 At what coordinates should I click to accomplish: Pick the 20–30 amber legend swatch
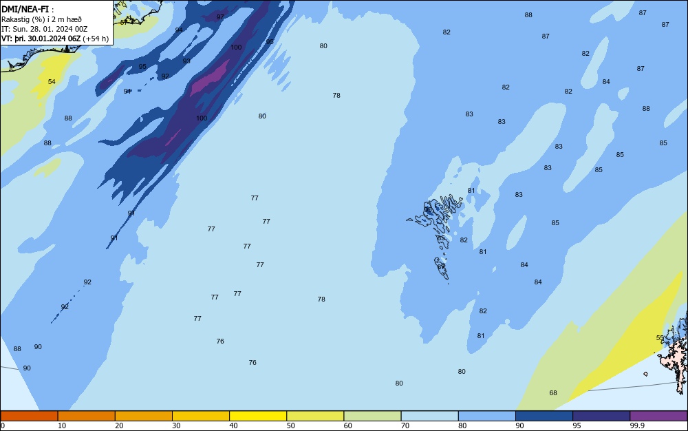tap(144, 416)
